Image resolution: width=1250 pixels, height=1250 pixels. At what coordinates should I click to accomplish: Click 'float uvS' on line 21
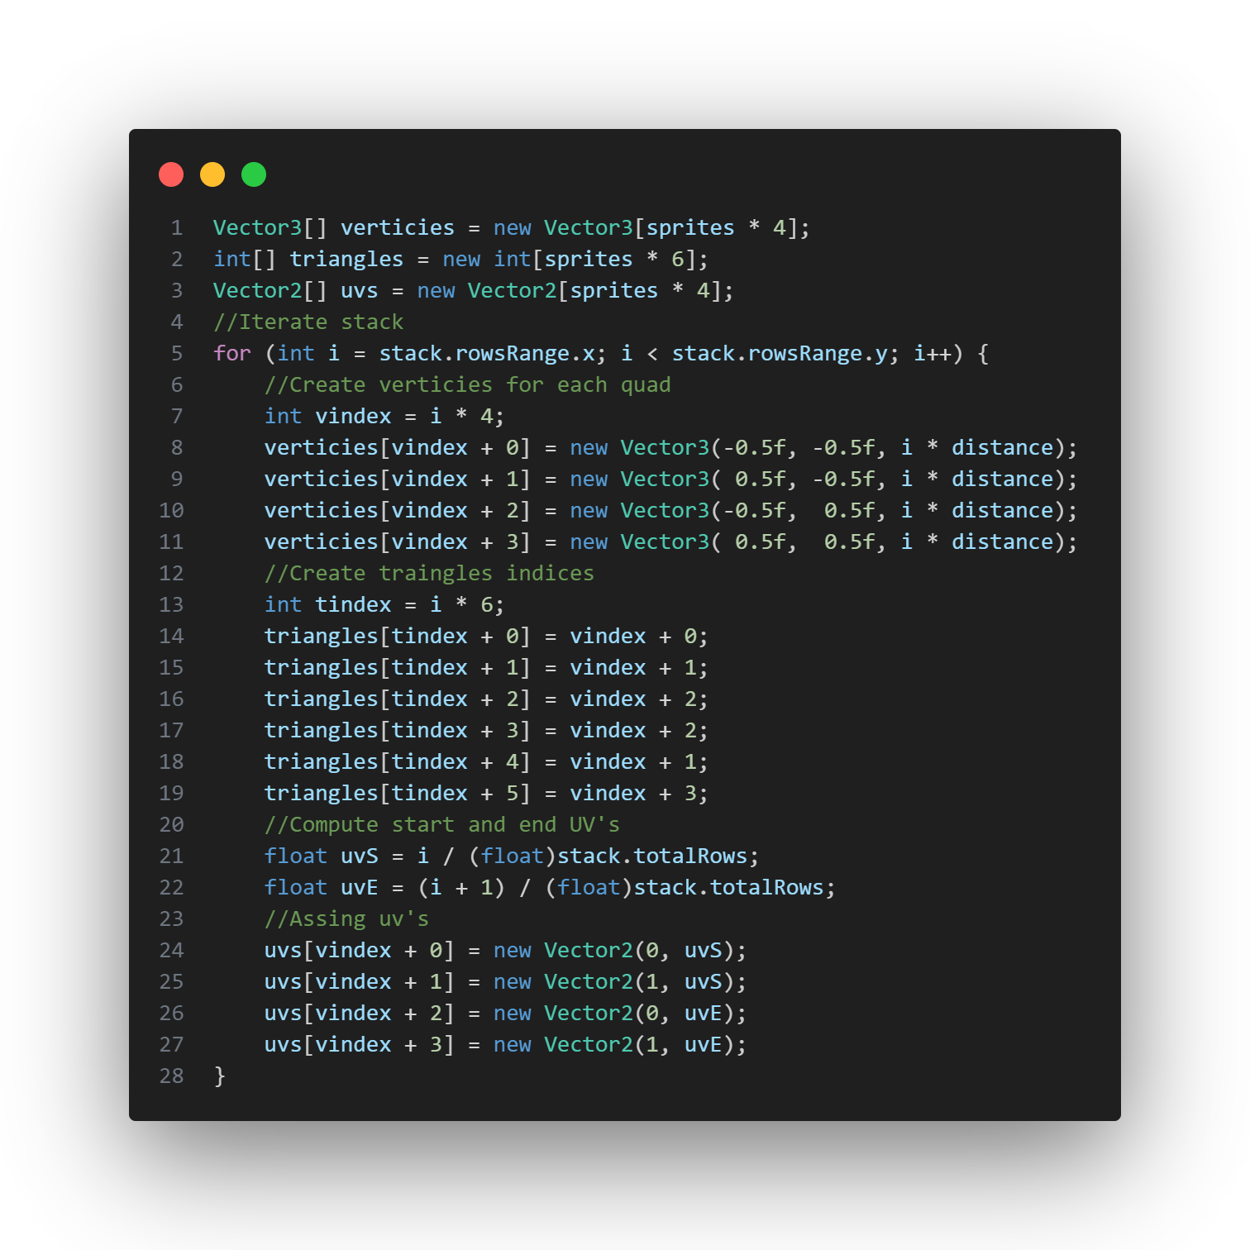pyautogui.click(x=322, y=856)
